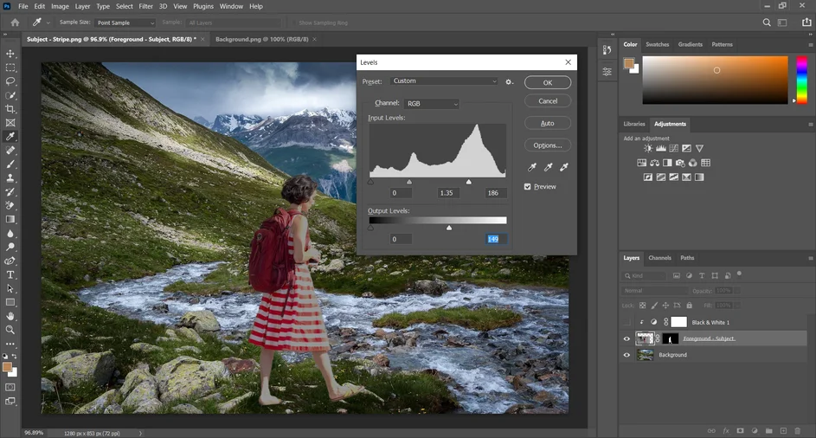Show the Black & White 1 layer
The height and width of the screenshot is (438, 816).
626,322
